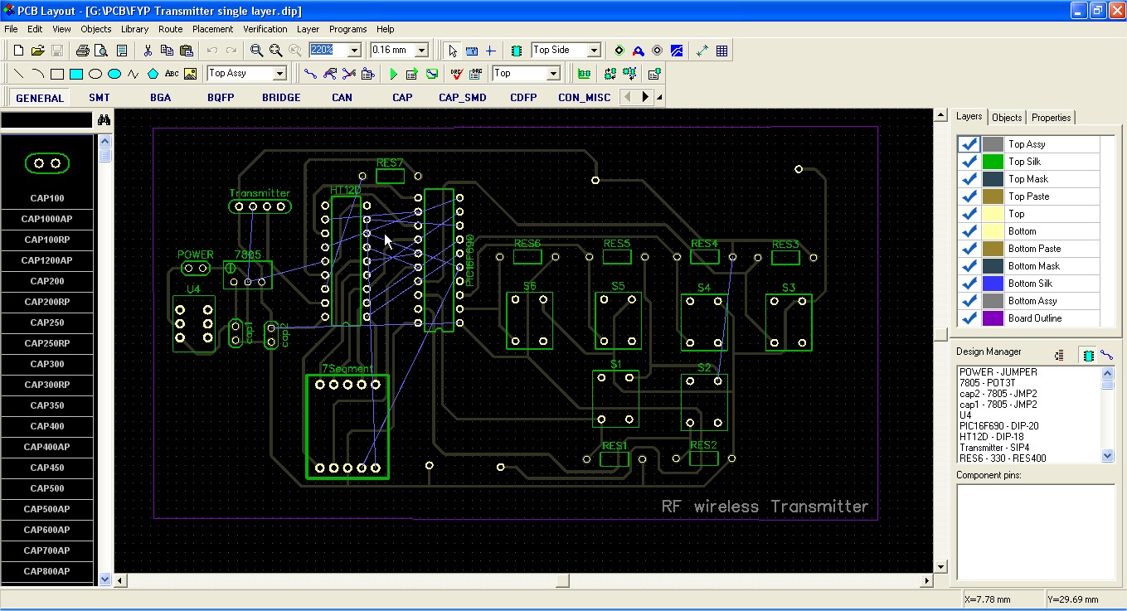Toggle Top Paste layer visibility
The width and height of the screenshot is (1127, 611).
point(969,196)
